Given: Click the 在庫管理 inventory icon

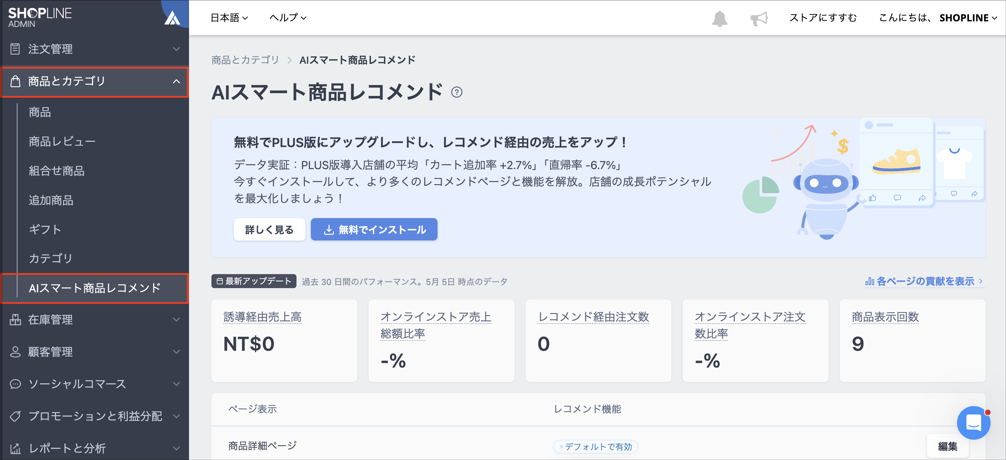Looking at the screenshot, I should [15, 319].
